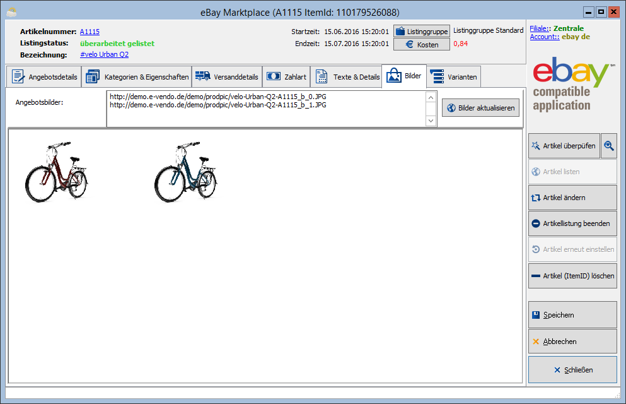626x404 pixels.
Task: Open the Varianten tab
Action: coord(453,77)
